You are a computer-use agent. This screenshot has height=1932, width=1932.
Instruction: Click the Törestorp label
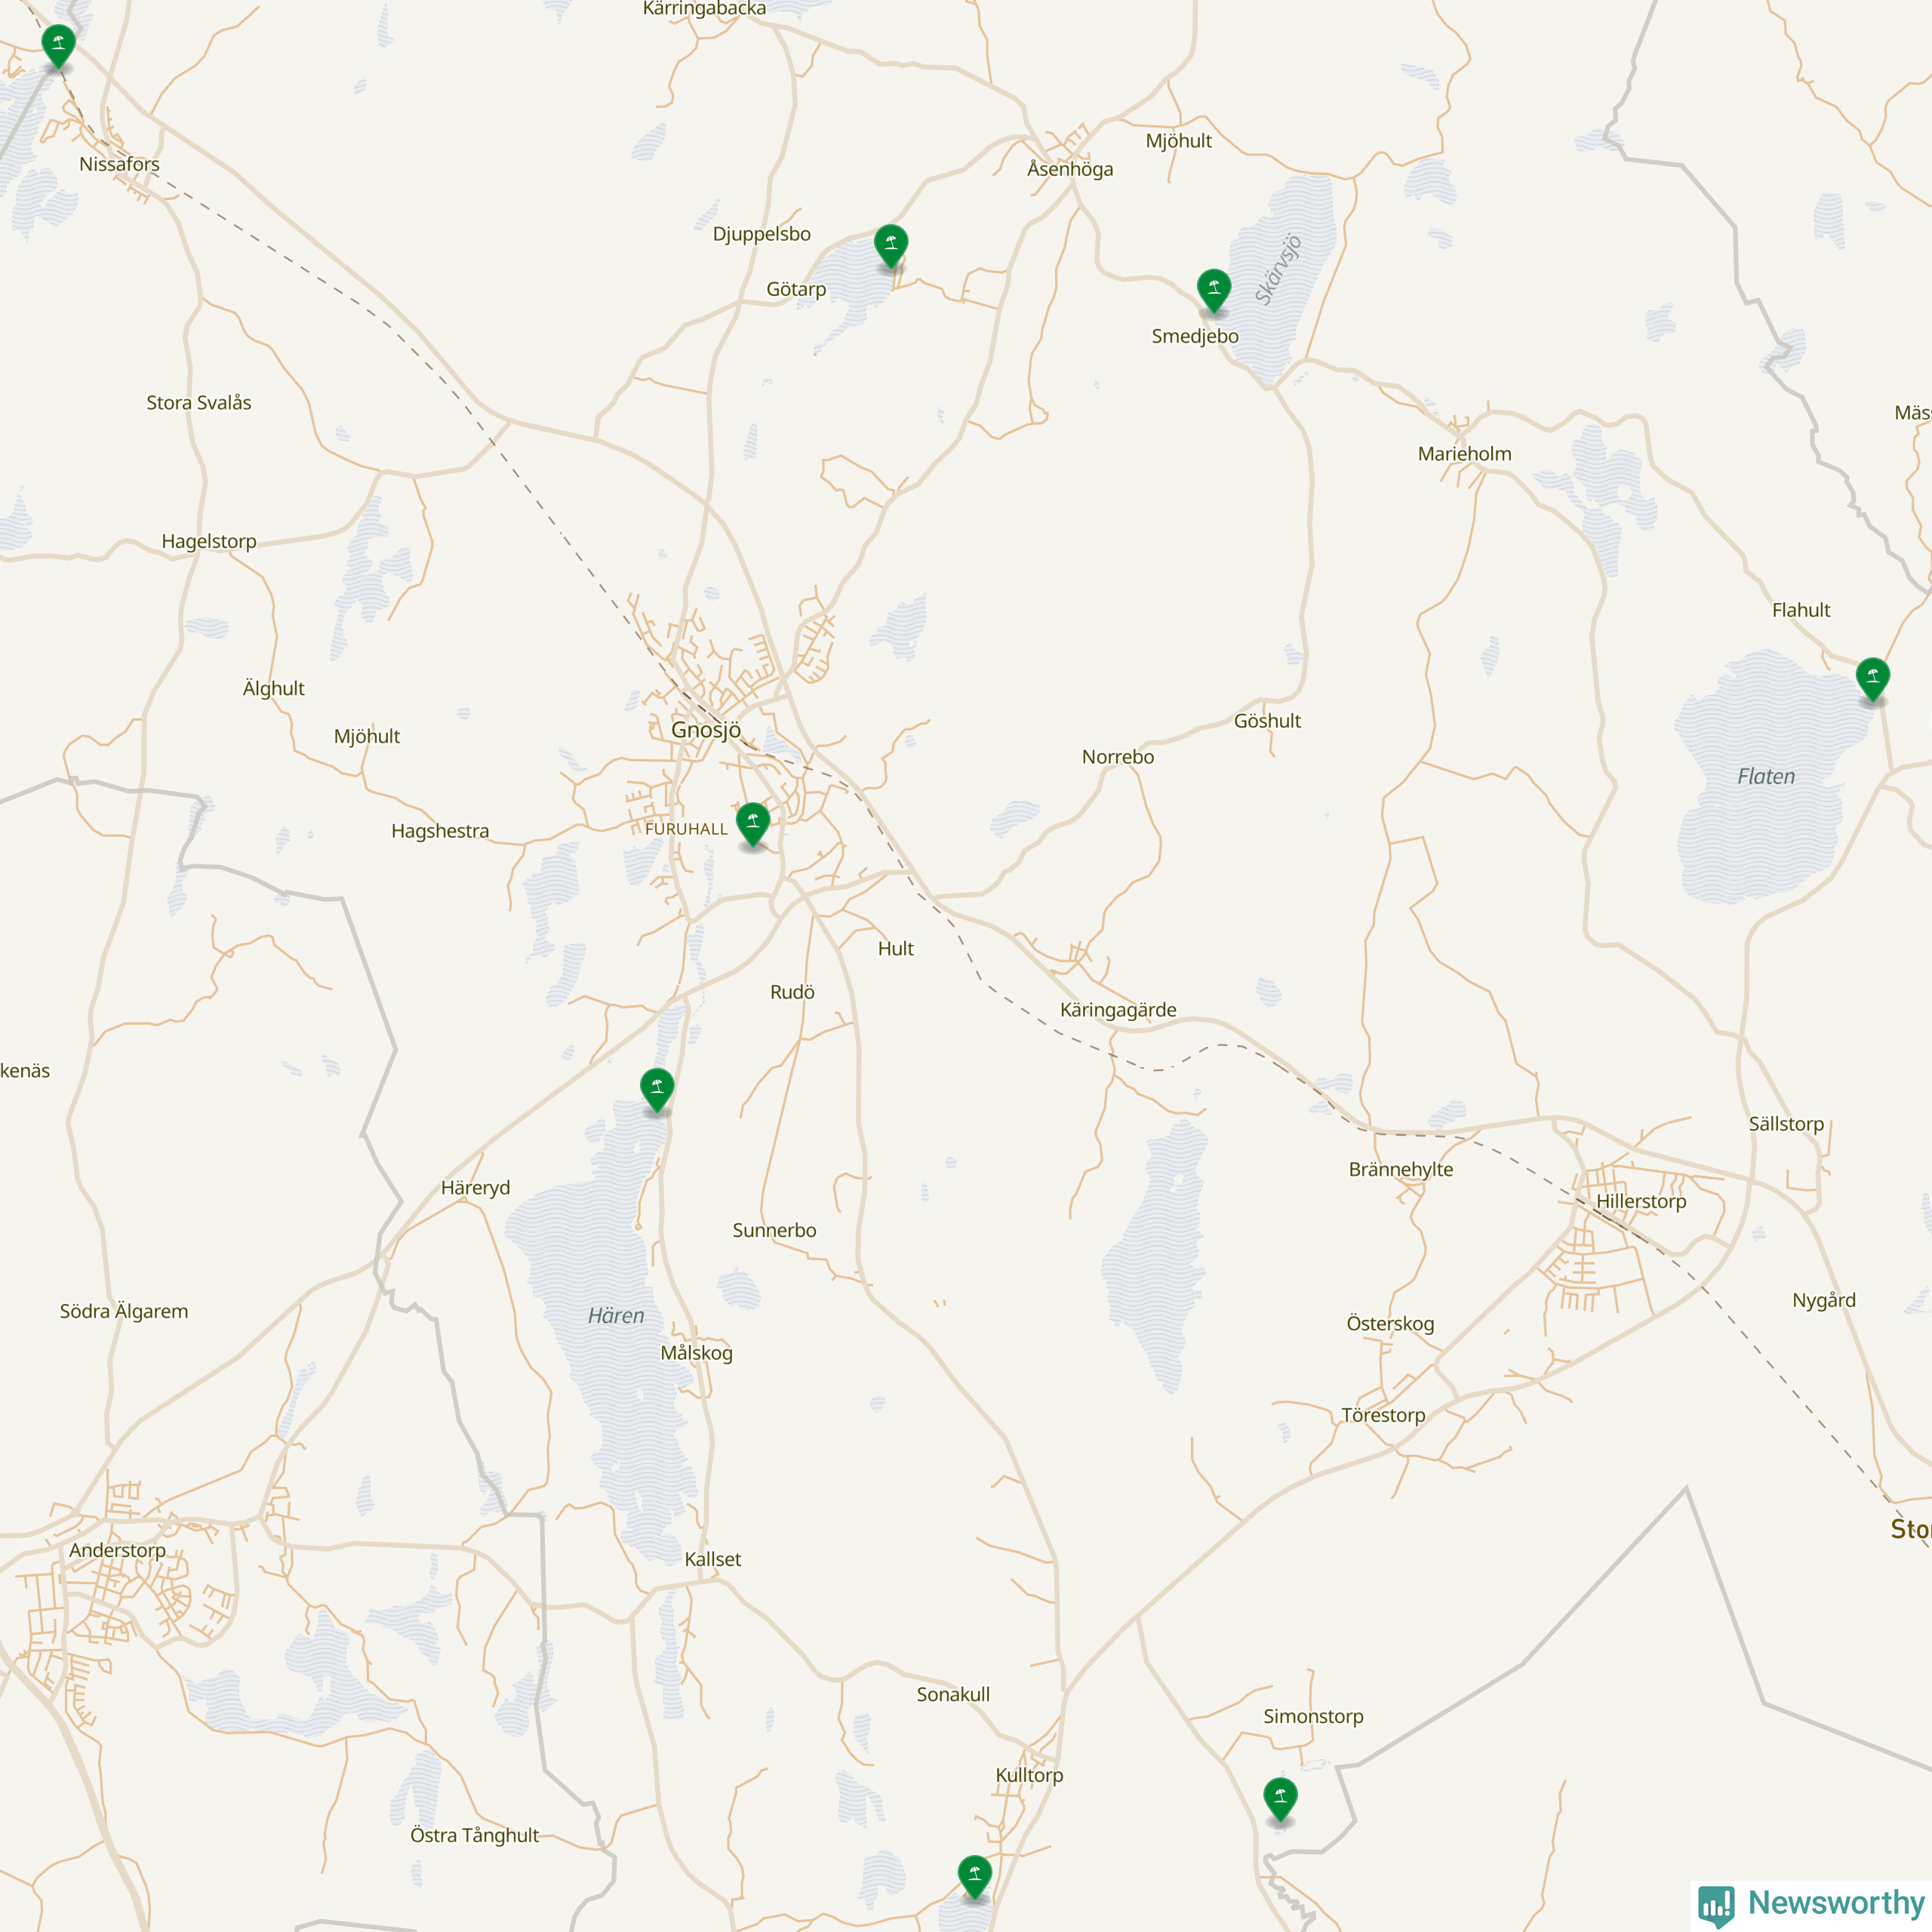click(1383, 1415)
